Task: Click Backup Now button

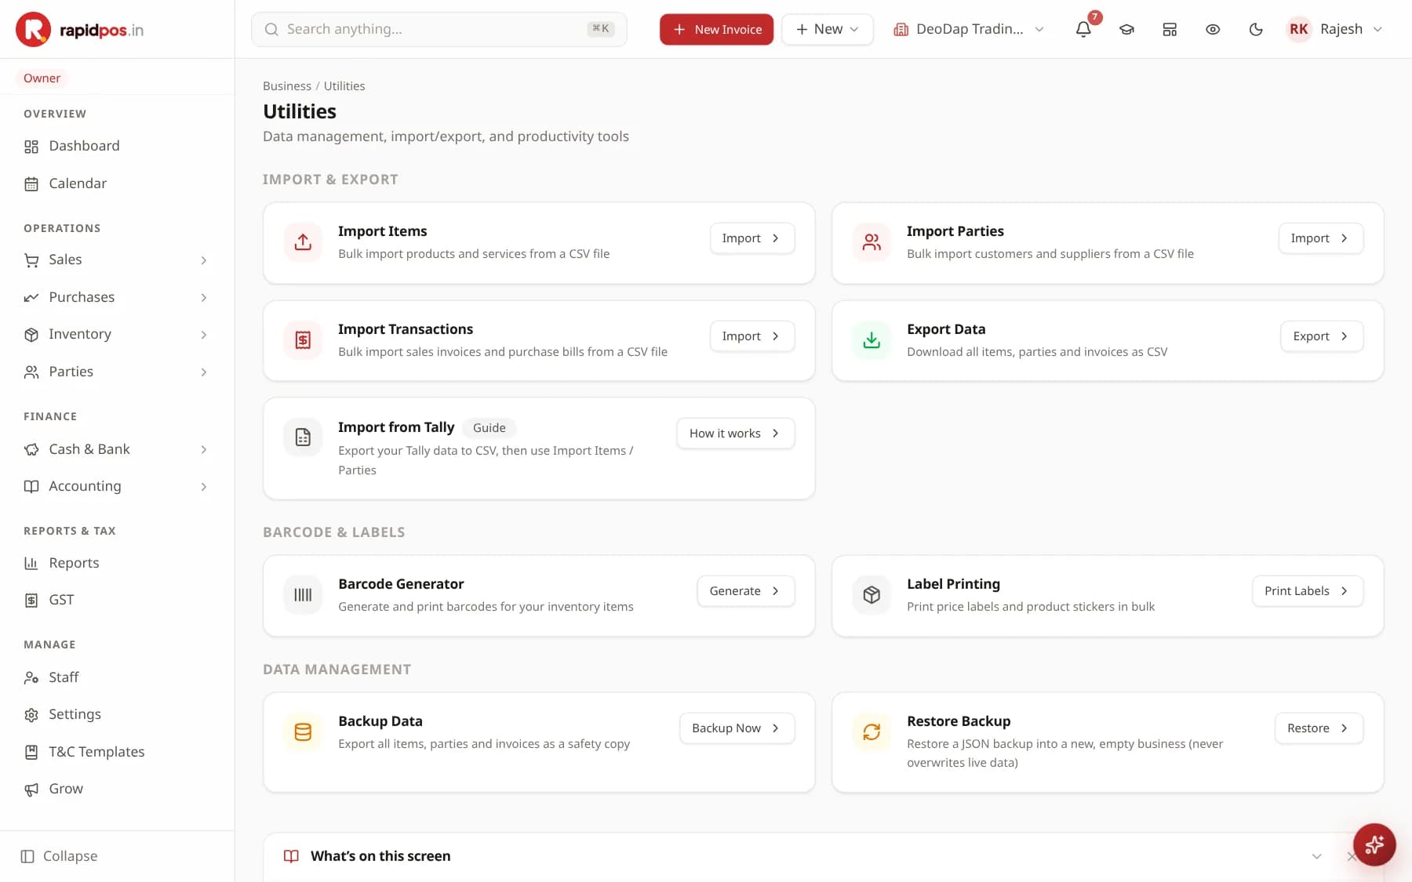Action: coord(737,728)
